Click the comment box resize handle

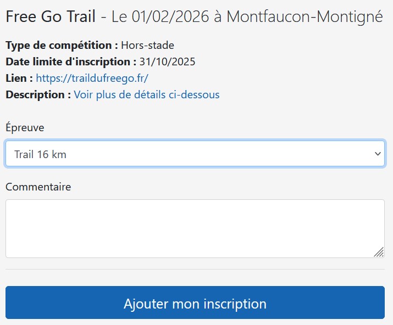[x=379, y=252]
